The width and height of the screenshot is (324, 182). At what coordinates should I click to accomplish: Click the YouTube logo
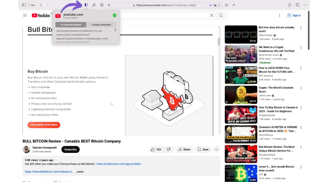click(x=41, y=15)
